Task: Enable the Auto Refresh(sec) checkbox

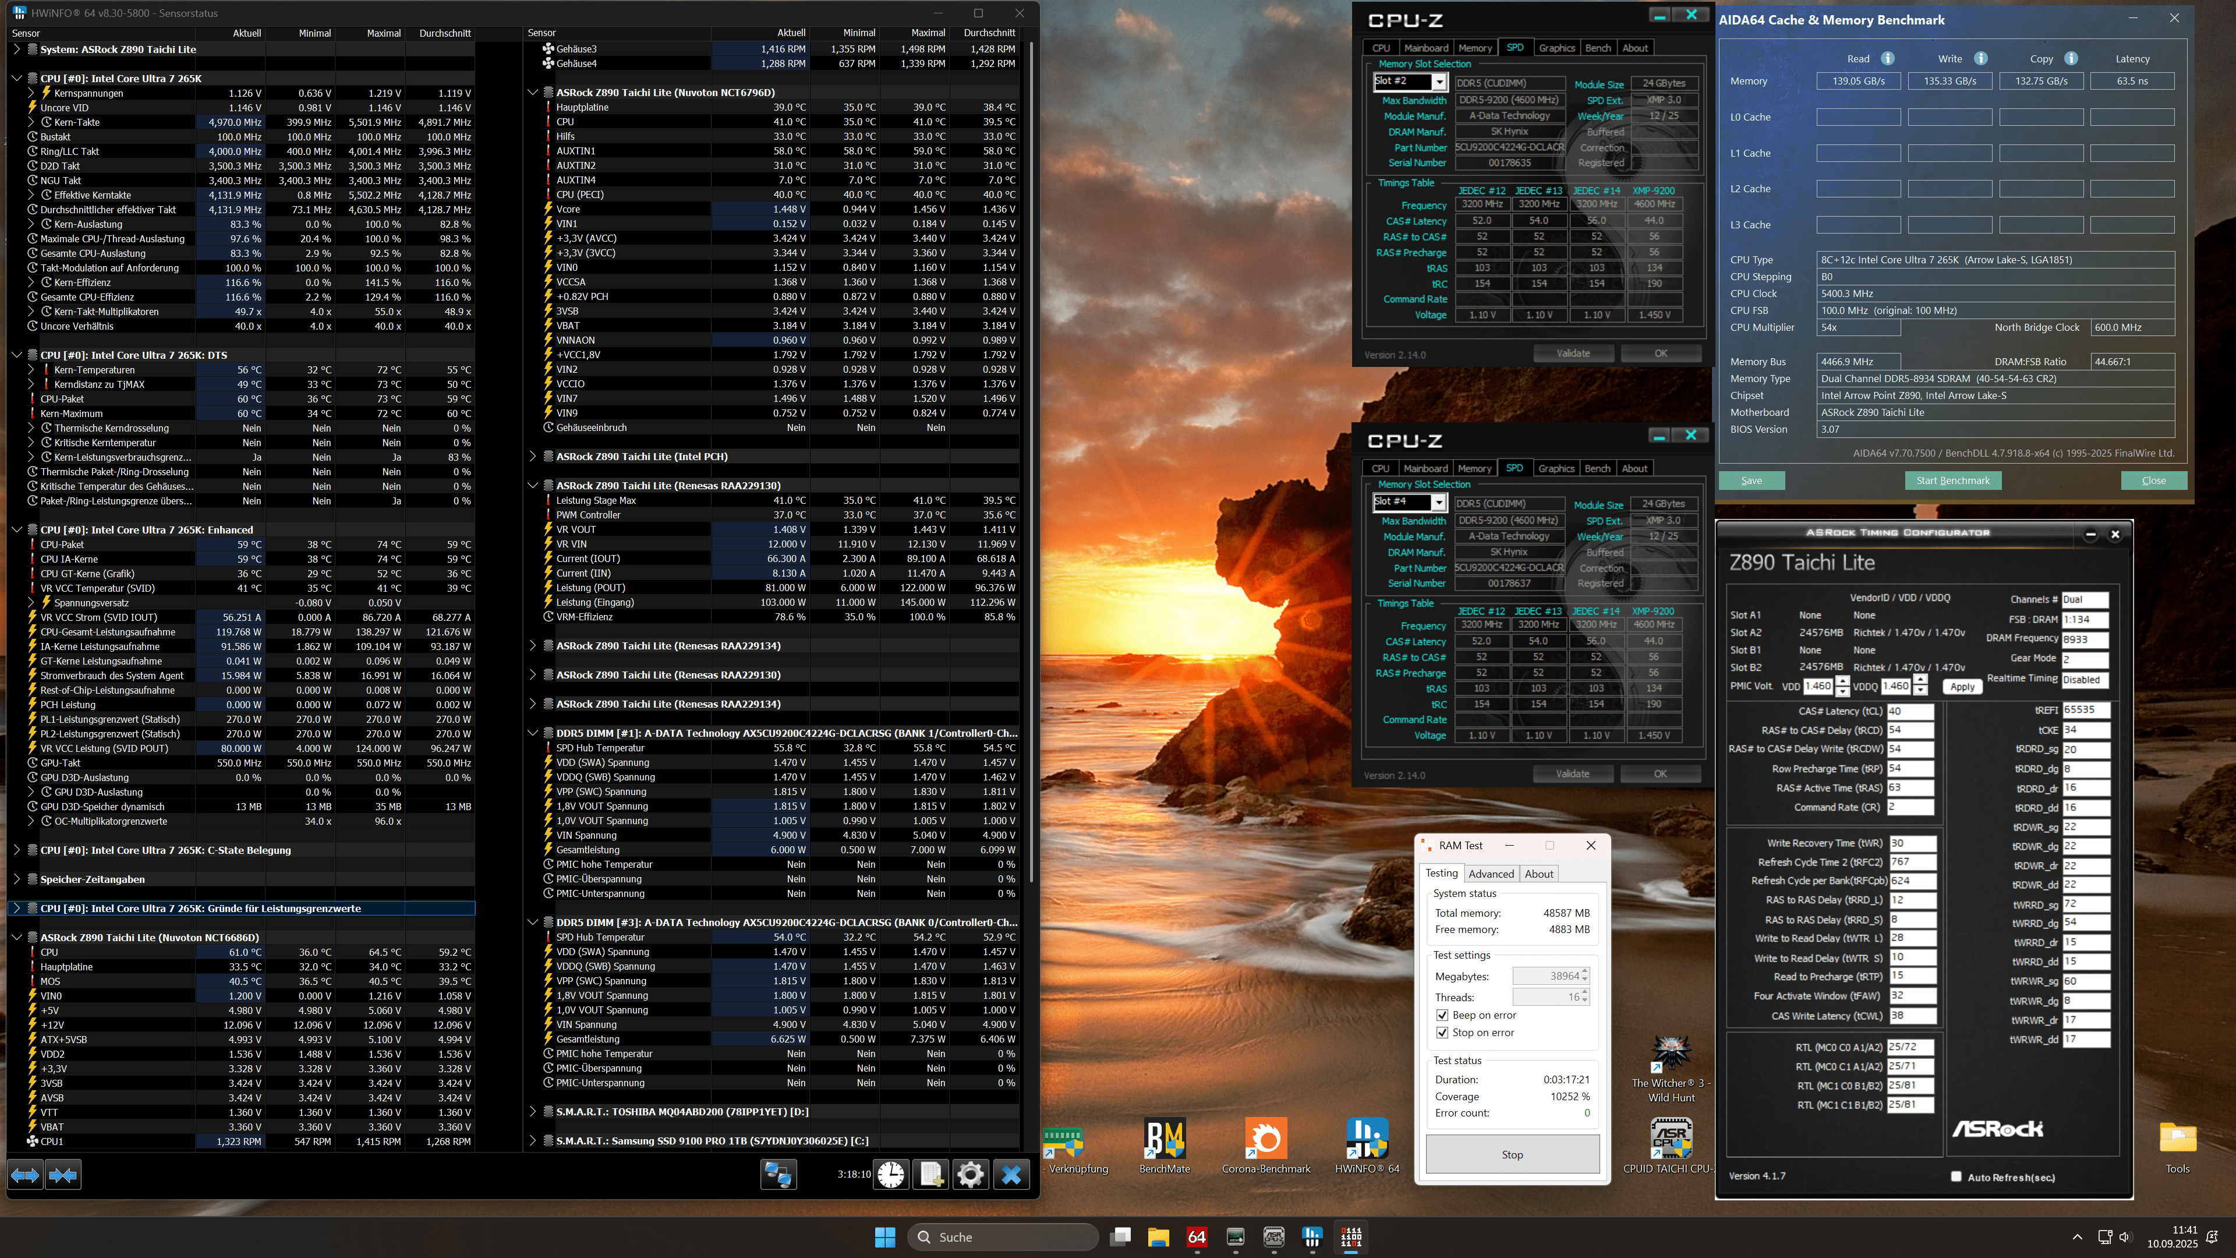Action: coord(1956,1176)
